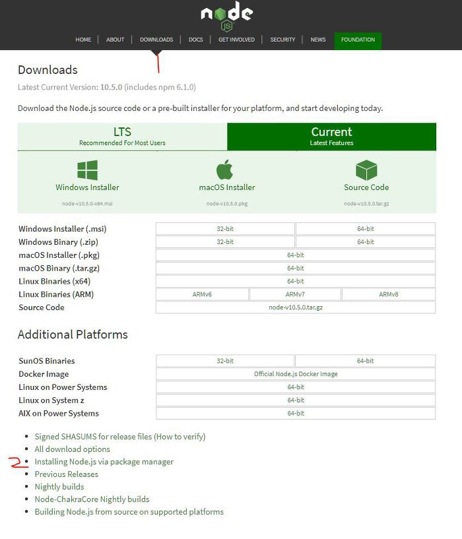The width and height of the screenshot is (462, 539).
Task: Download Linux Binaries (x64) 64-bit
Action: coord(296,281)
